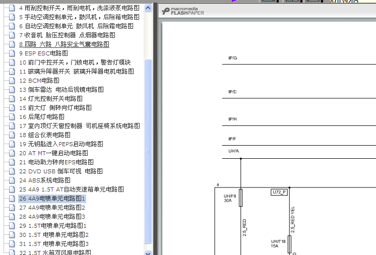Click the tree list scroll-up arrow
This screenshot has height=255, width=376.
click(148, 8)
